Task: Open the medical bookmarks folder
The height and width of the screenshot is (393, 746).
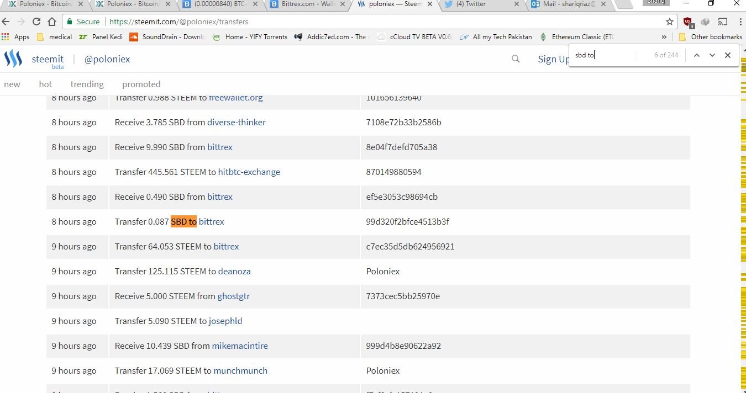Action: (x=54, y=37)
